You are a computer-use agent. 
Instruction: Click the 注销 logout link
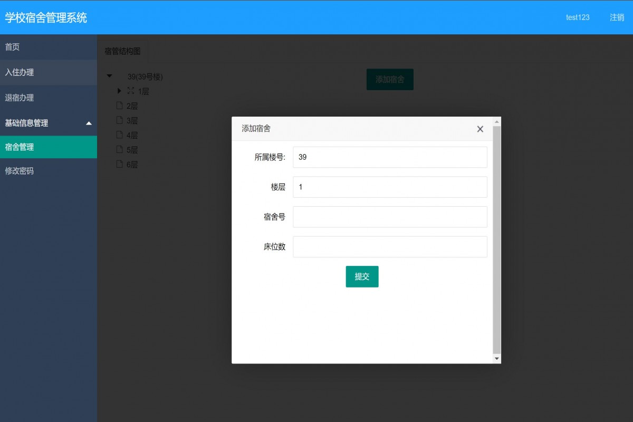pos(617,17)
